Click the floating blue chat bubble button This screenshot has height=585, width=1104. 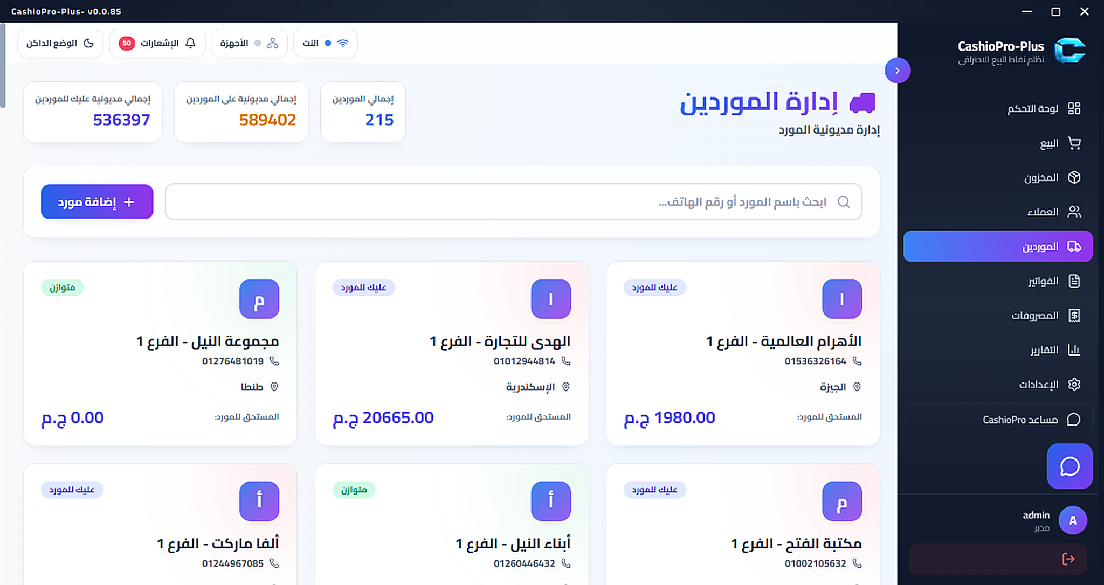(x=1069, y=466)
